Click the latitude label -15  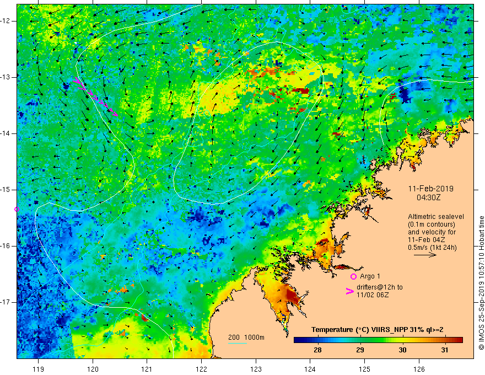coord(6,190)
